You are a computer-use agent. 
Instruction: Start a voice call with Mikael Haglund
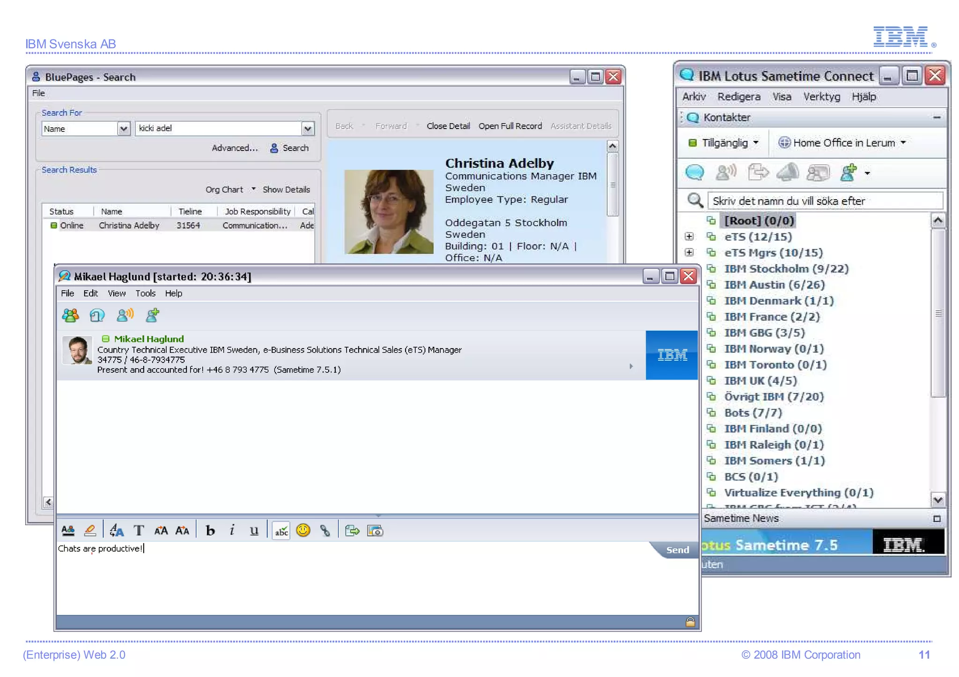click(x=125, y=315)
